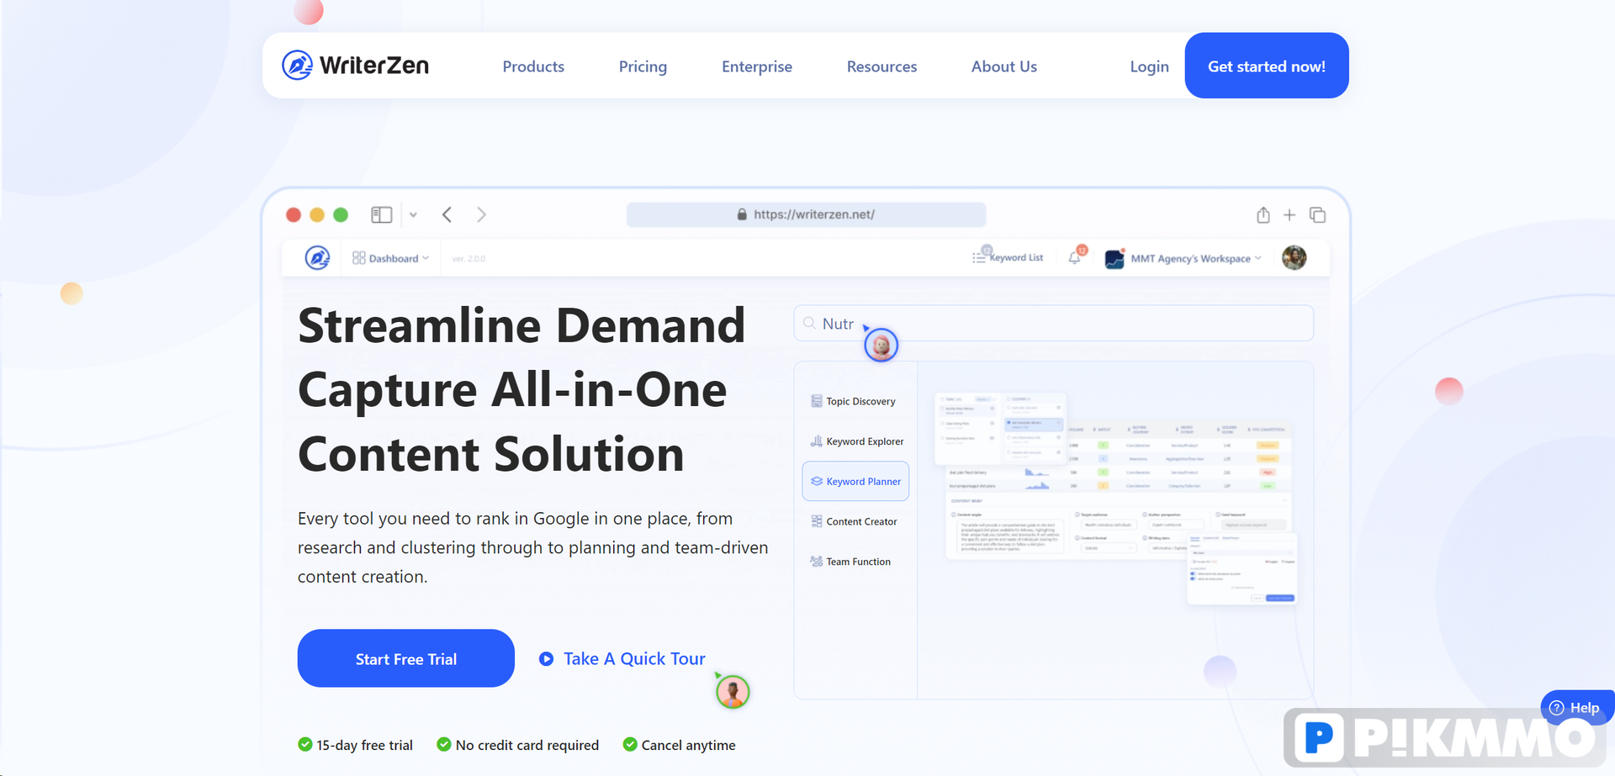Expand the chevron next to sidebar icon
This screenshot has height=776, width=1615.
413,215
